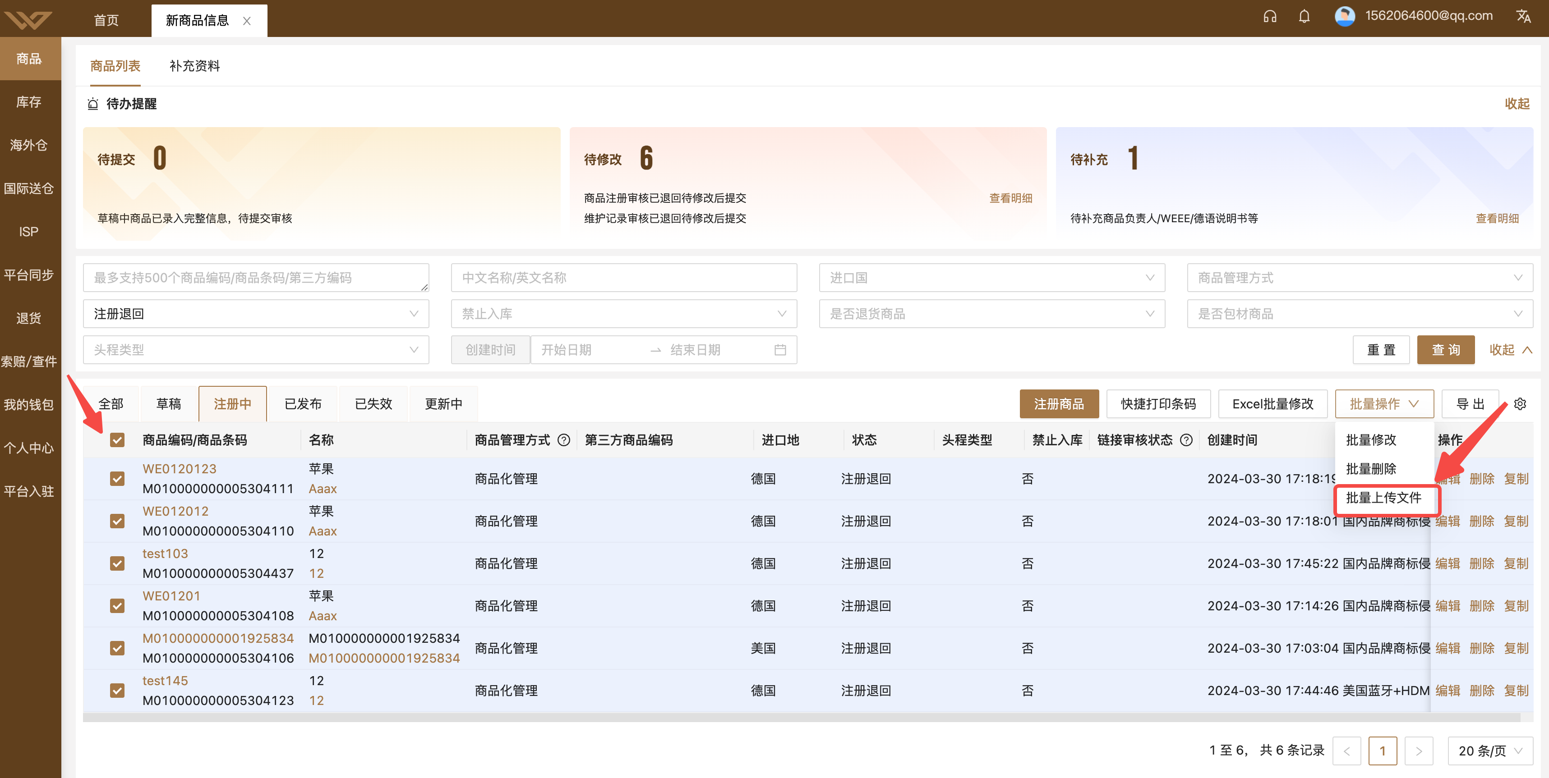Uncheck the test103 row checkbox
This screenshot has height=778, width=1549.
117,563
